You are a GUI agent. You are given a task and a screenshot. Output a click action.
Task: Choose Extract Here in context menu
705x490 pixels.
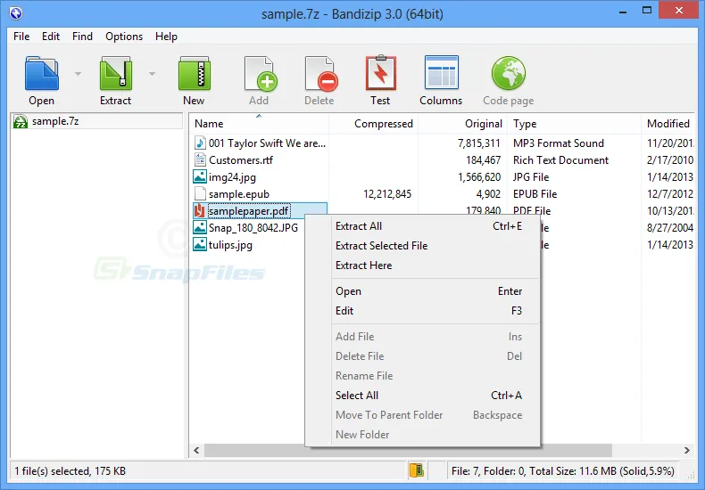[x=423, y=265]
